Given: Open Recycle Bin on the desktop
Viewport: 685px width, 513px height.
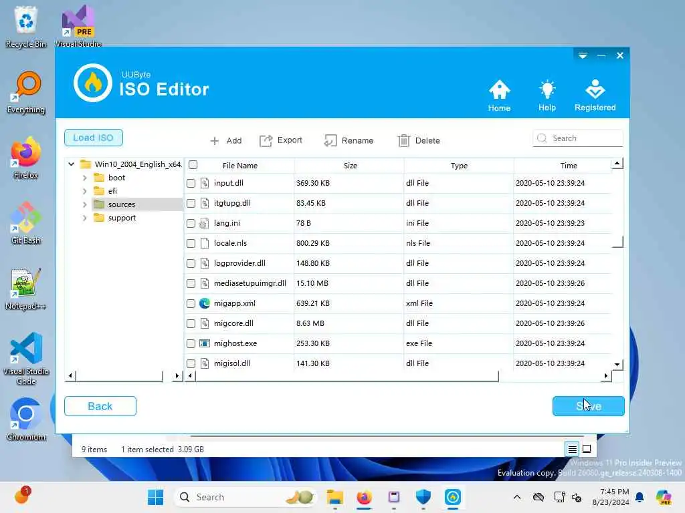Looking at the screenshot, I should click(x=26, y=27).
